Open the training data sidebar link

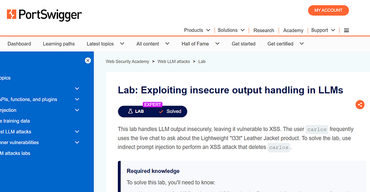(15, 121)
